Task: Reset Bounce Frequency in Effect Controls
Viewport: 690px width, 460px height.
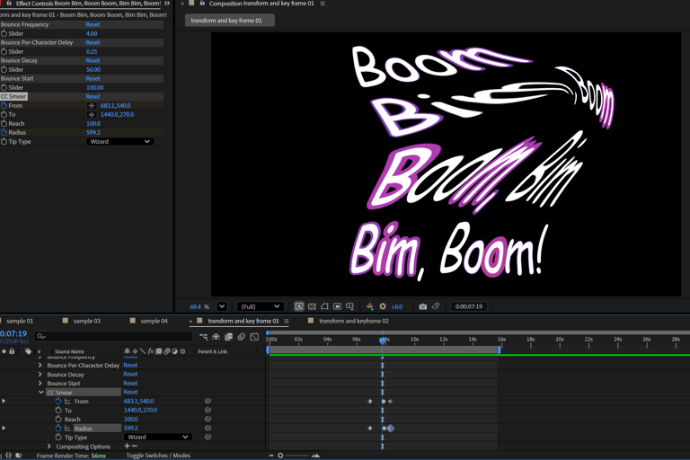Action: coord(93,24)
